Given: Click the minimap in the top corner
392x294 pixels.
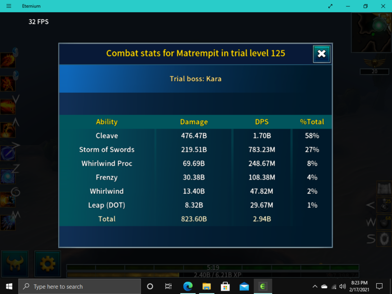Looking at the screenshot, I should 371,32.
